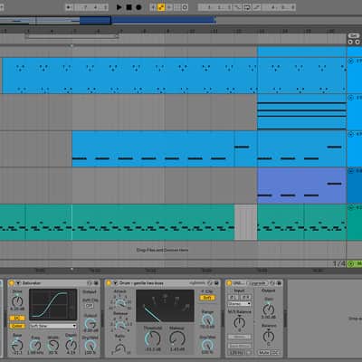The image size is (362, 362).
Task: Start playback with the Play button
Action: click(119, 7)
